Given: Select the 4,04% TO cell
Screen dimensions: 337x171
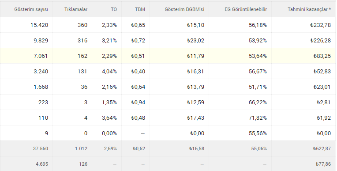Looking at the screenshot, I should tap(109, 72).
